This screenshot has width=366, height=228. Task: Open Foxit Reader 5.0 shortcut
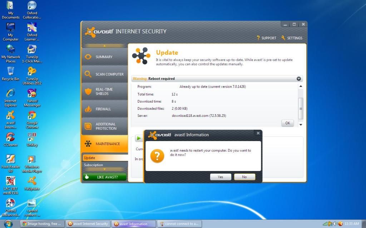(10, 164)
